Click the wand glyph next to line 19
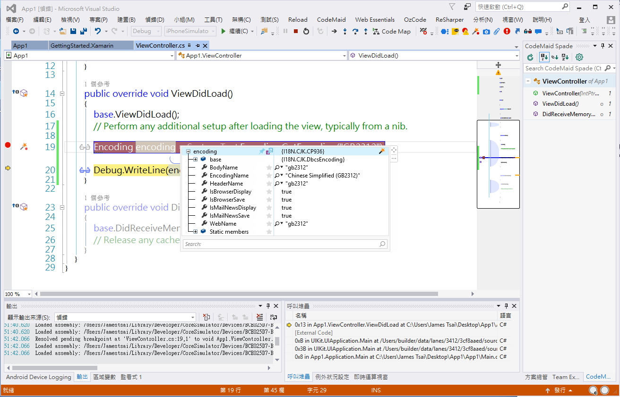 tap(24, 147)
